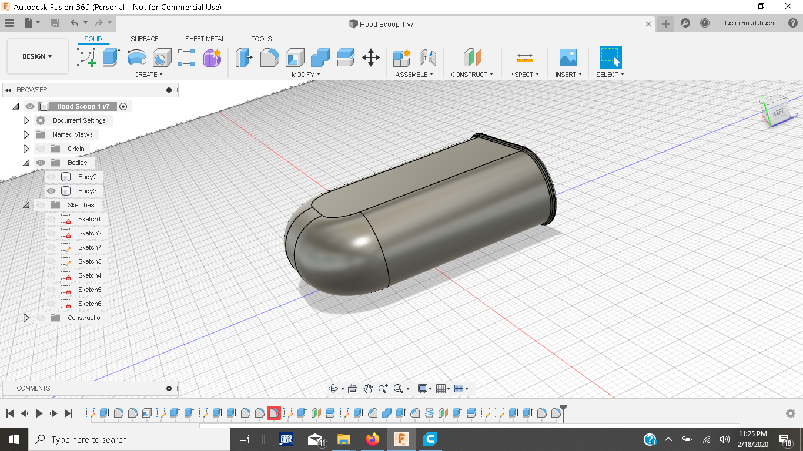
Task: Show Sketch1
Action: tap(51, 219)
